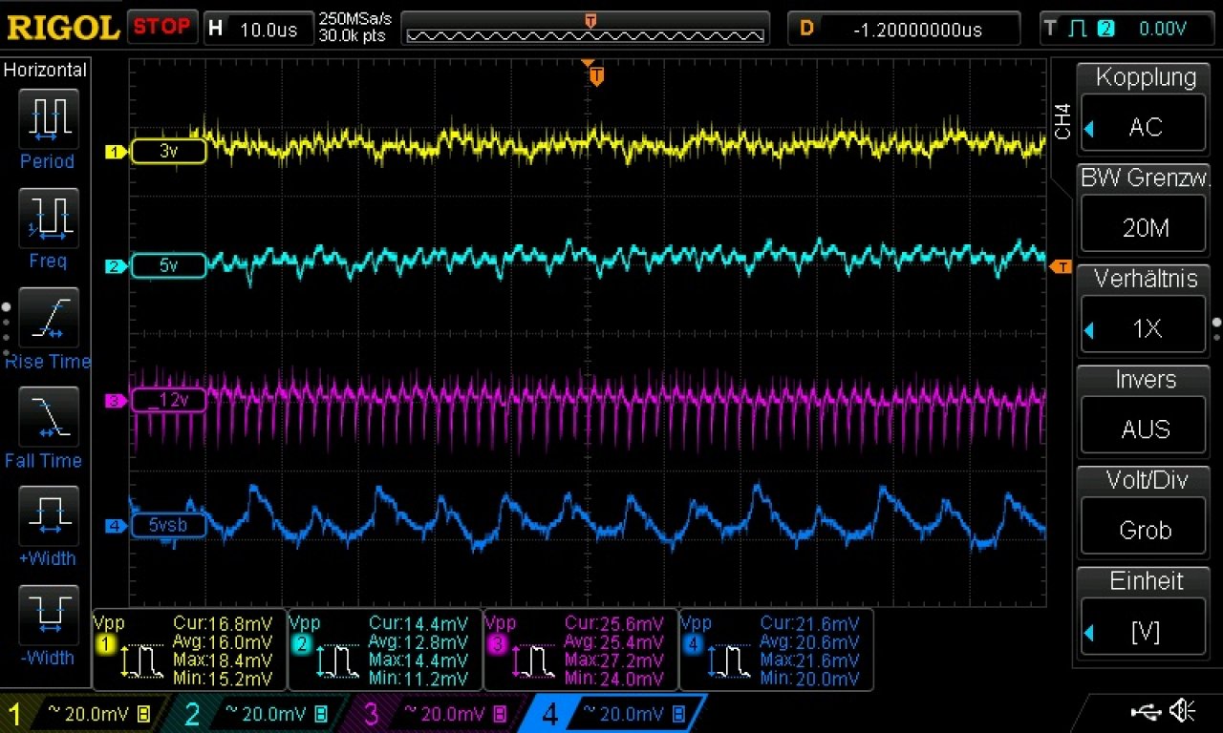This screenshot has height=733, width=1223.
Task: Click channel 2 Cur:14.4mV value
Action: 418,623
